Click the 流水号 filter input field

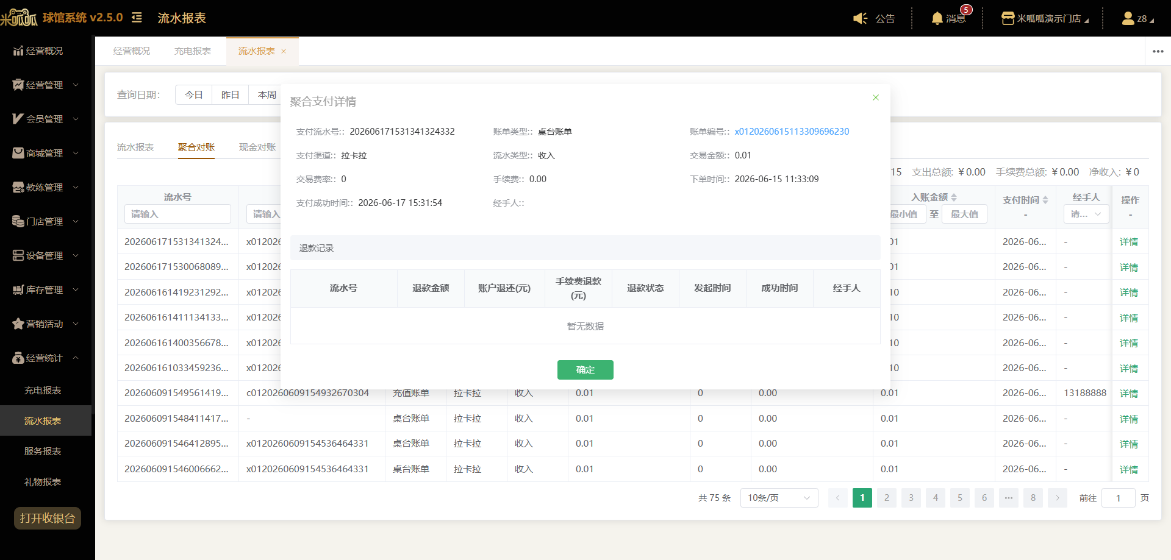(x=177, y=214)
